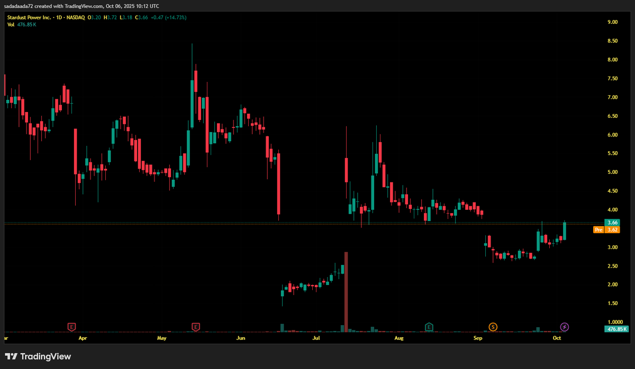Viewport: 635px width, 369px height.
Task: Click the change value +0.47 (+14.73%)
Action: click(169, 17)
